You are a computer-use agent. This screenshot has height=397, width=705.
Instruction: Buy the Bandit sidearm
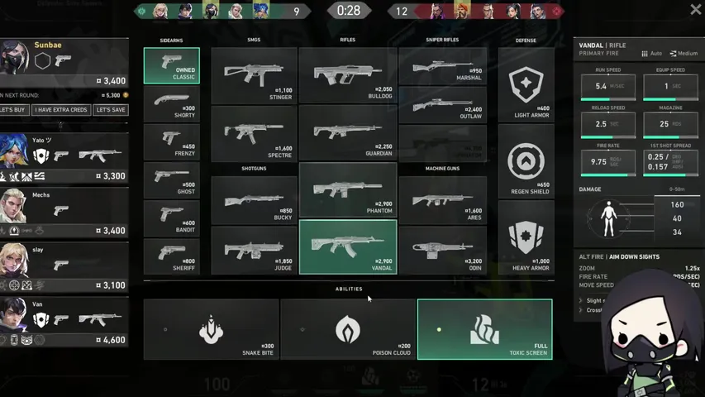172,218
